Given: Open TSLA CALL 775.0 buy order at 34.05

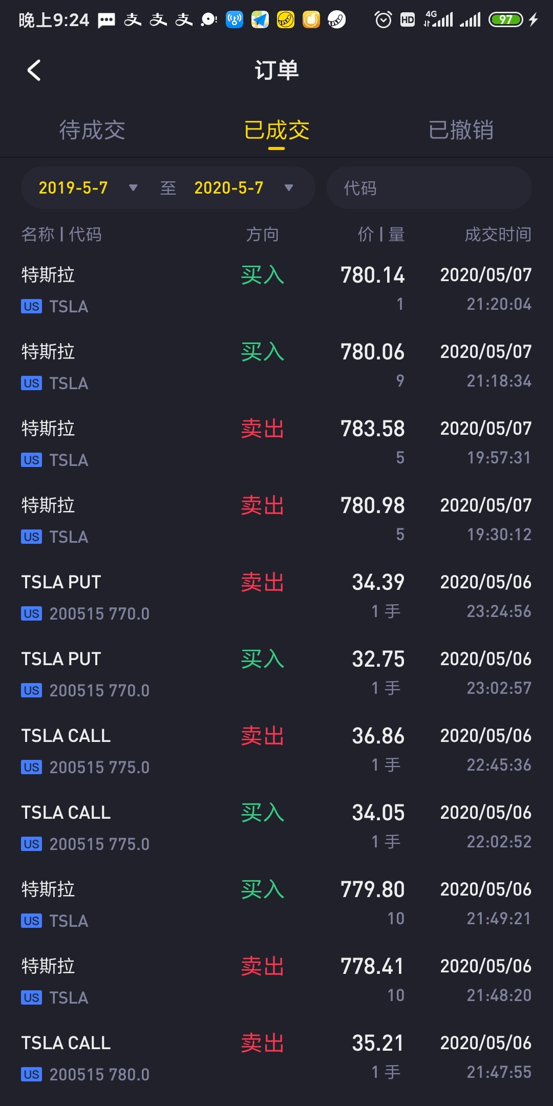Looking at the screenshot, I should (x=276, y=827).
